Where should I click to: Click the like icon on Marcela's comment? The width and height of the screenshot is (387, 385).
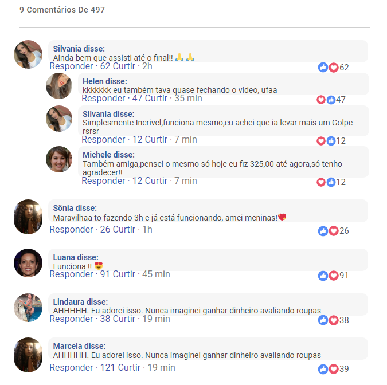coord(323,369)
